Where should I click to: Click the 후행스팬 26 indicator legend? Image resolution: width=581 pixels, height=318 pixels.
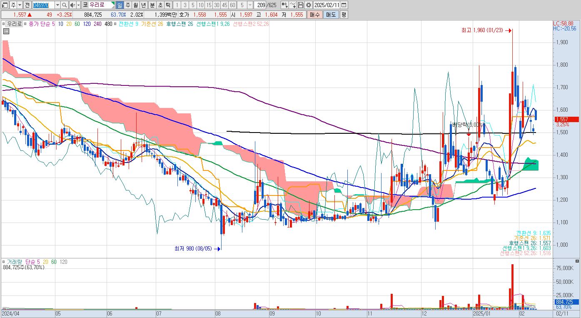(x=180, y=24)
